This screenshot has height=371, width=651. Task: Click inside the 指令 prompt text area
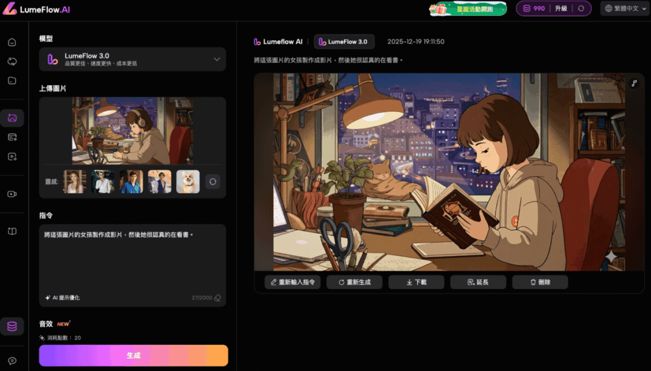[132, 260]
